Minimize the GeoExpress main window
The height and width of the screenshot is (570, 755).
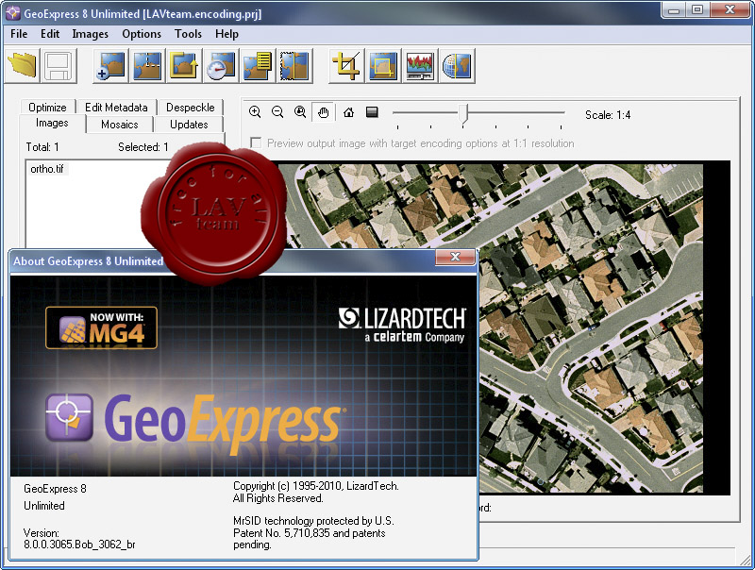[674, 10]
